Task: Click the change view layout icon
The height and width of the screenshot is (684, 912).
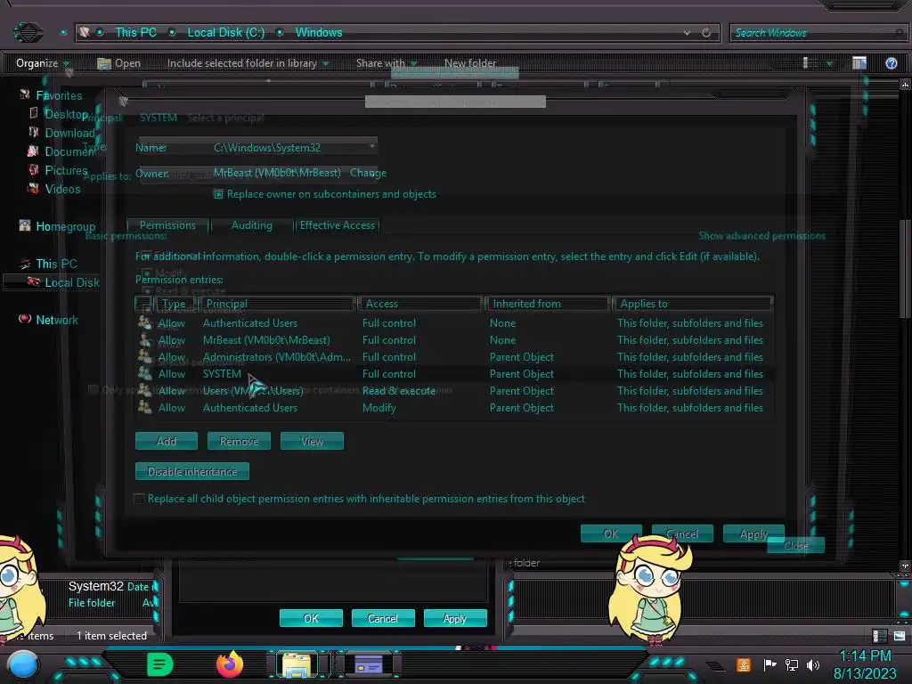Action: (x=810, y=63)
